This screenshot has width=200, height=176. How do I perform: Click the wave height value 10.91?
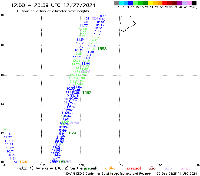(11, 155)
